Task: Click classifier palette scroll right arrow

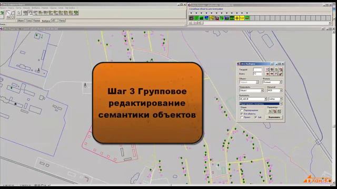Action: tap(330, 23)
